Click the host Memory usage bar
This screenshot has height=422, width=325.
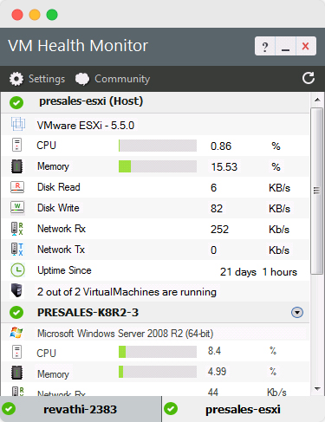pos(158,166)
